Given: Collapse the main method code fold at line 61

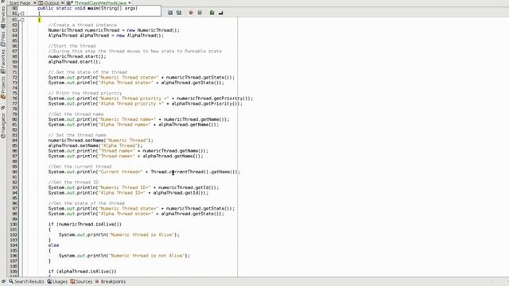Looking at the screenshot, I should coord(22,20).
